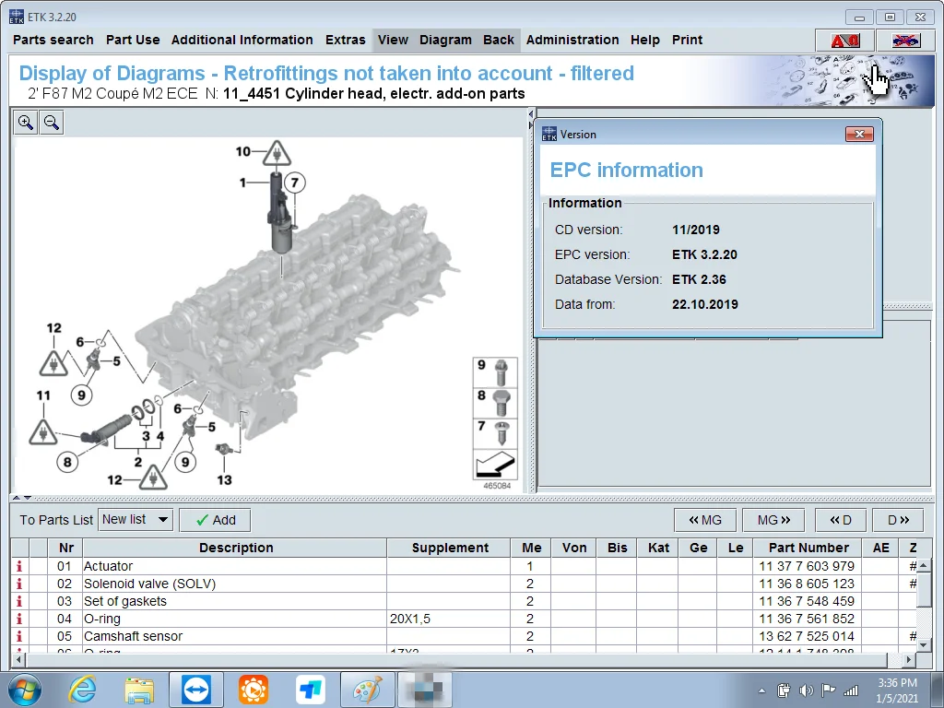Open Parts search menu
The height and width of the screenshot is (708, 944).
[53, 40]
